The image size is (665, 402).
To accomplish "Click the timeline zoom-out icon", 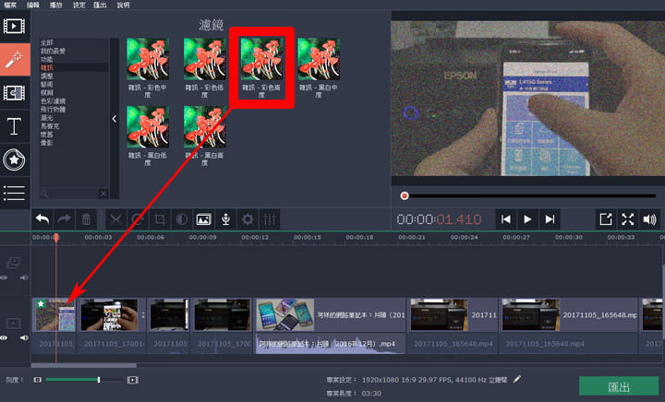I will [37, 380].
